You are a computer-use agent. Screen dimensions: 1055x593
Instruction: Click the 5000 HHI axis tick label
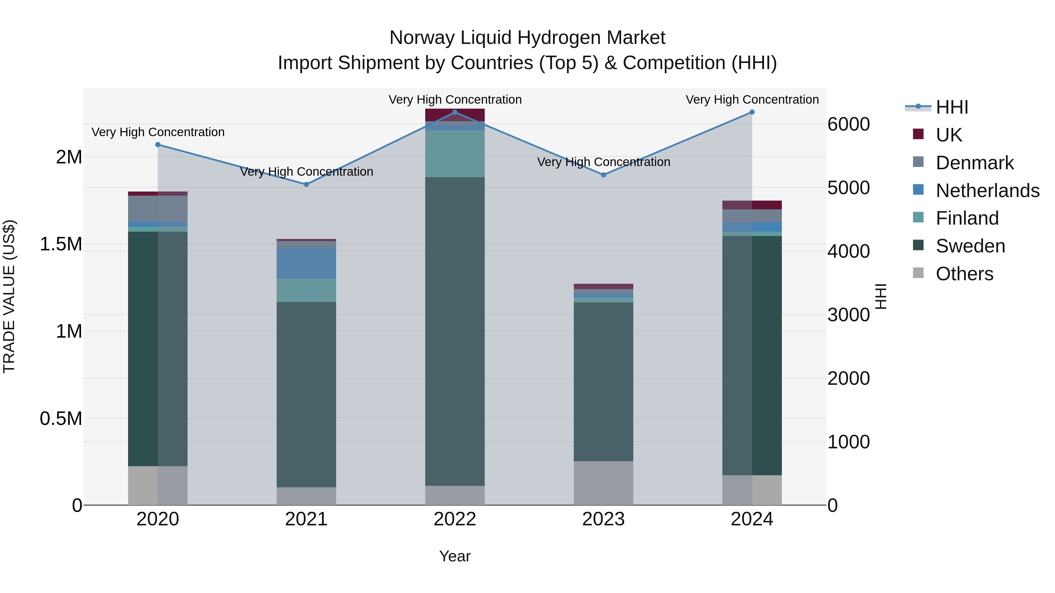[x=849, y=188]
